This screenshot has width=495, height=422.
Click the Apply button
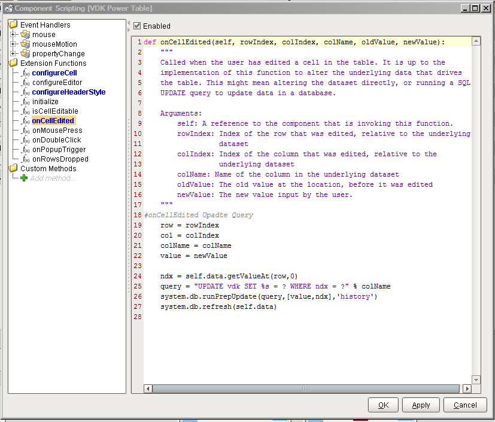pos(421,405)
